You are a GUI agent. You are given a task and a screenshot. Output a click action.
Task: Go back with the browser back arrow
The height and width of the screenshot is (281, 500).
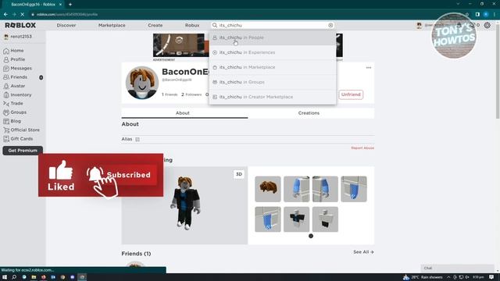(x=5, y=14)
